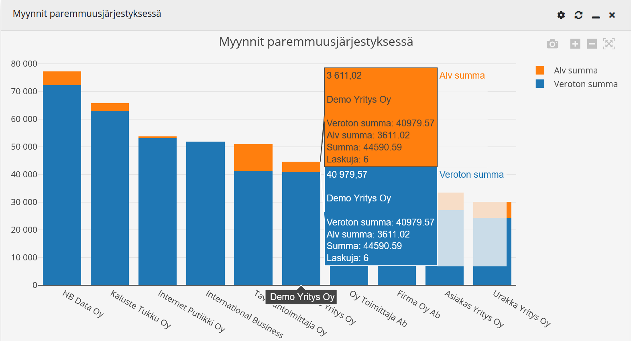Click orange segment of fifth bar

click(x=253, y=157)
